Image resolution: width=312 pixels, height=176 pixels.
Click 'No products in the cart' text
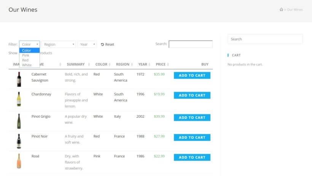245,64
